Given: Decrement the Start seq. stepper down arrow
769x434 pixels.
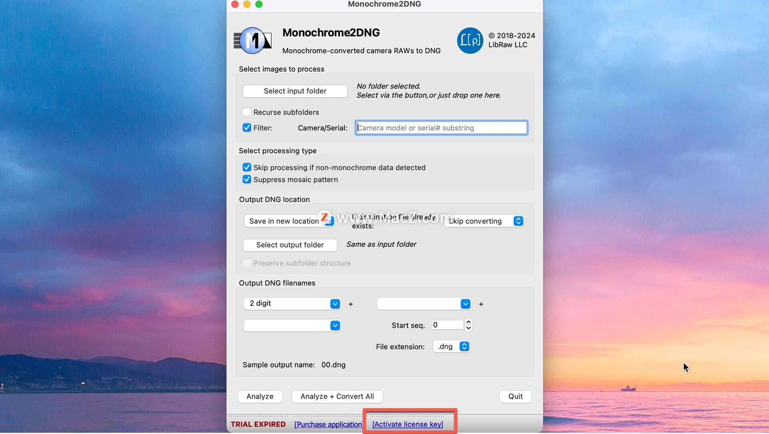Looking at the screenshot, I should click(469, 328).
